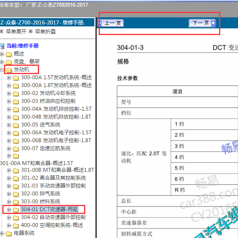Click folder icon of 301-03 手动变速器外部控制
238x238 pixels.
pyautogui.click(x=16, y=186)
